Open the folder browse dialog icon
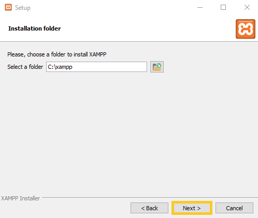Screen dimensions: 258x218 click(157, 67)
